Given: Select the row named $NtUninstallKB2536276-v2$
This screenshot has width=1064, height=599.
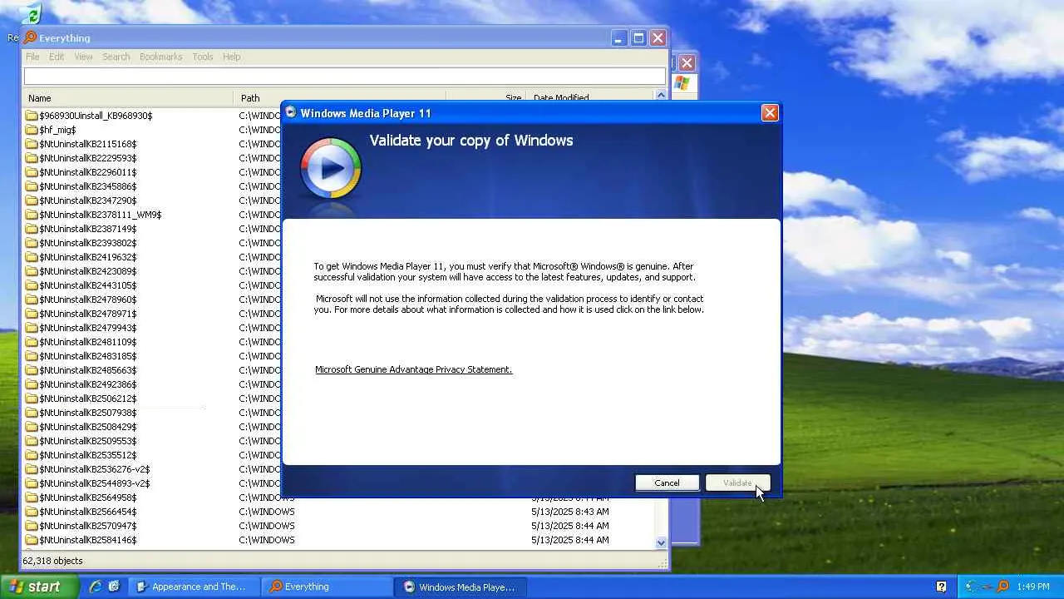Looking at the screenshot, I should 94,469.
